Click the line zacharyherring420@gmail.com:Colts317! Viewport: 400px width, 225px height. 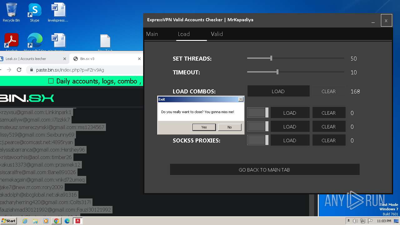[x=46, y=202]
